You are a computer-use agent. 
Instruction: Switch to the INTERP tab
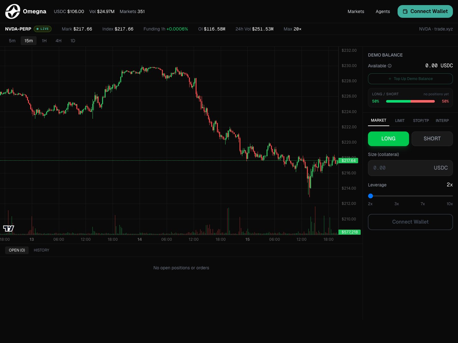[x=442, y=121]
